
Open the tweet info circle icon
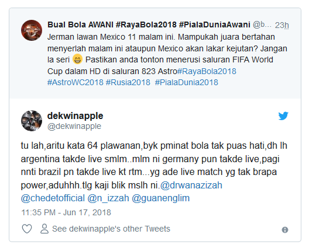[285, 230]
